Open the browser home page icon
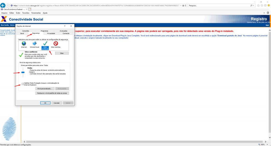Viewport: 271px width, 146px height. (258, 6)
